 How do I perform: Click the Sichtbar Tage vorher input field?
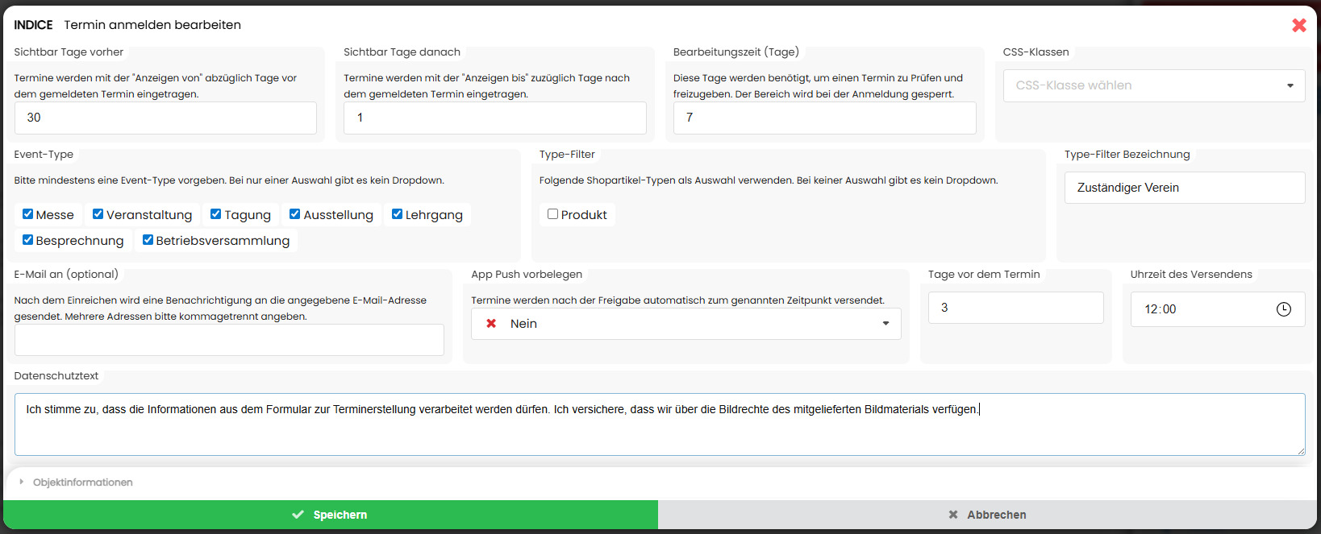(165, 118)
